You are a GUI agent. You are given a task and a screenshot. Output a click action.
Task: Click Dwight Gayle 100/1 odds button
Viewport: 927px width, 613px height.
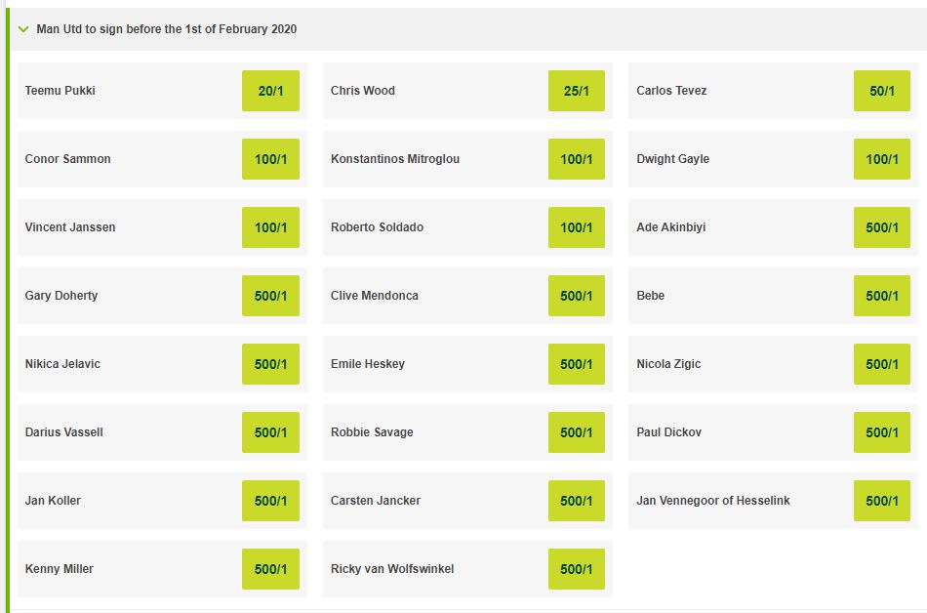tap(881, 159)
